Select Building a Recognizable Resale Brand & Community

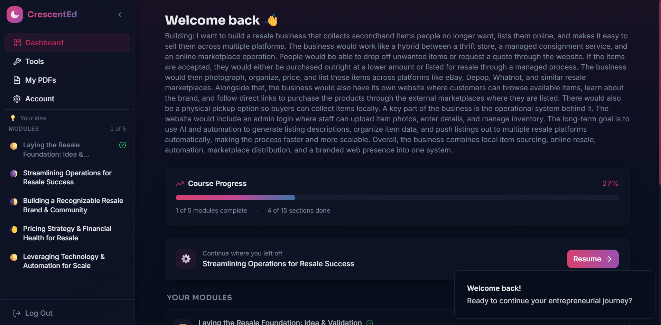[67, 205]
